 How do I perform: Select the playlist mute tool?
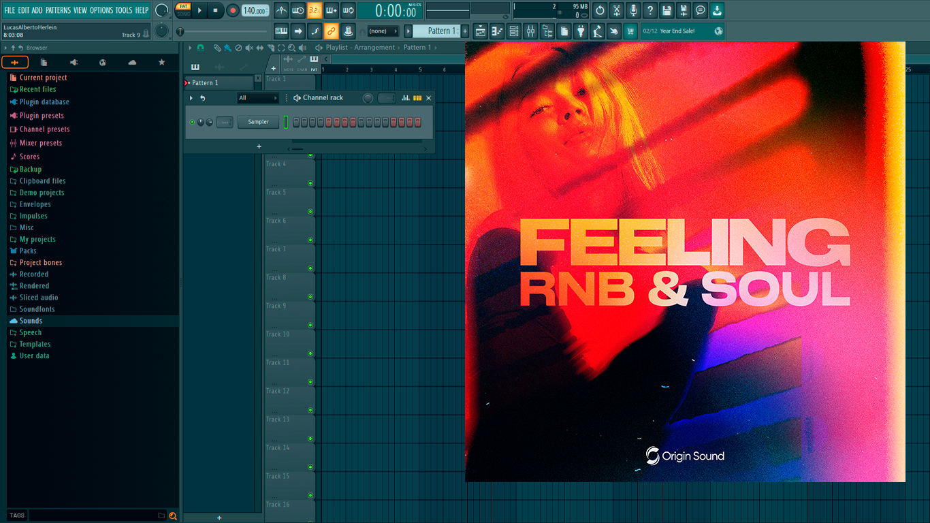coord(249,48)
